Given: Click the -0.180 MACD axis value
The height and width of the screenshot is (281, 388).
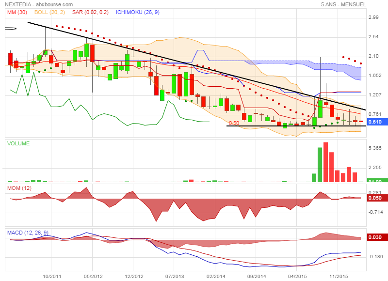Looking at the screenshot, I should 375,257.
